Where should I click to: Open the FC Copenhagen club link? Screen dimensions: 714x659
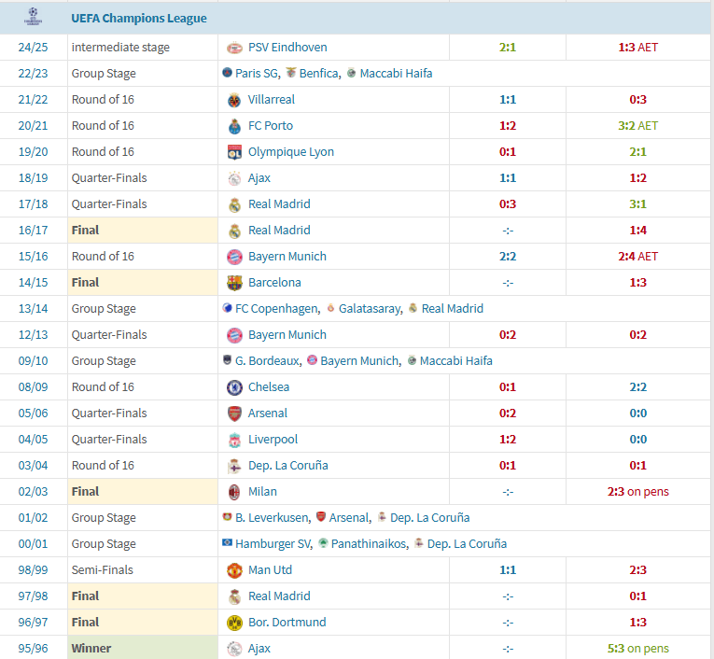(x=276, y=309)
